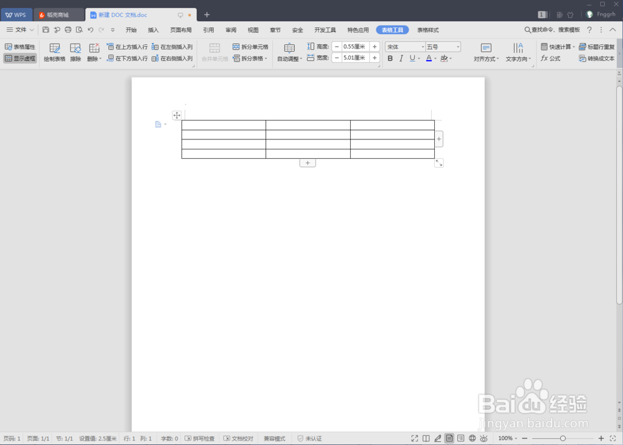Switch to the 稻壳商城 tab
This screenshot has height=445, width=623.
tap(58, 15)
